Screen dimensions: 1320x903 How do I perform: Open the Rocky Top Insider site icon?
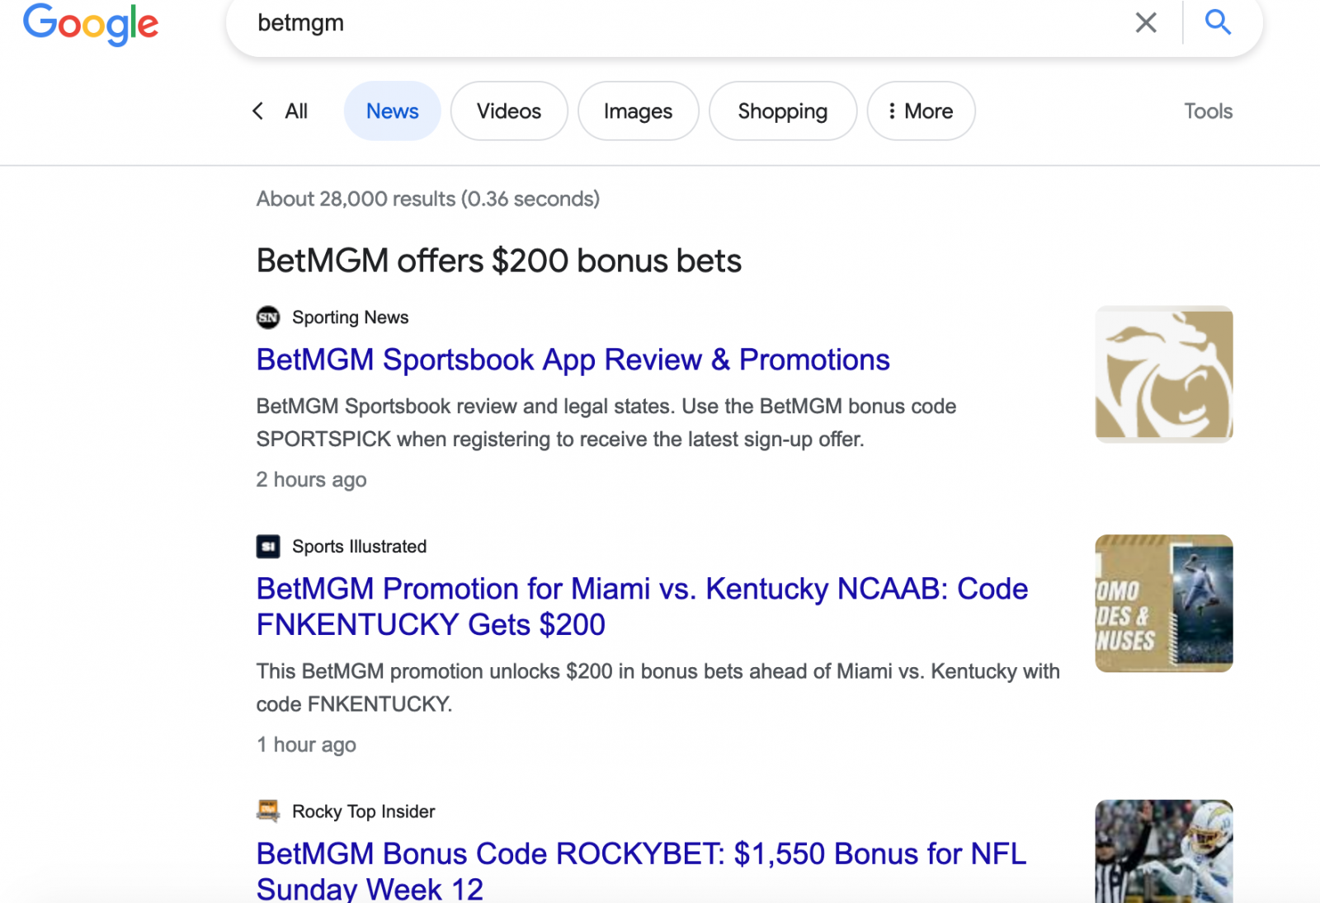pyautogui.click(x=268, y=811)
